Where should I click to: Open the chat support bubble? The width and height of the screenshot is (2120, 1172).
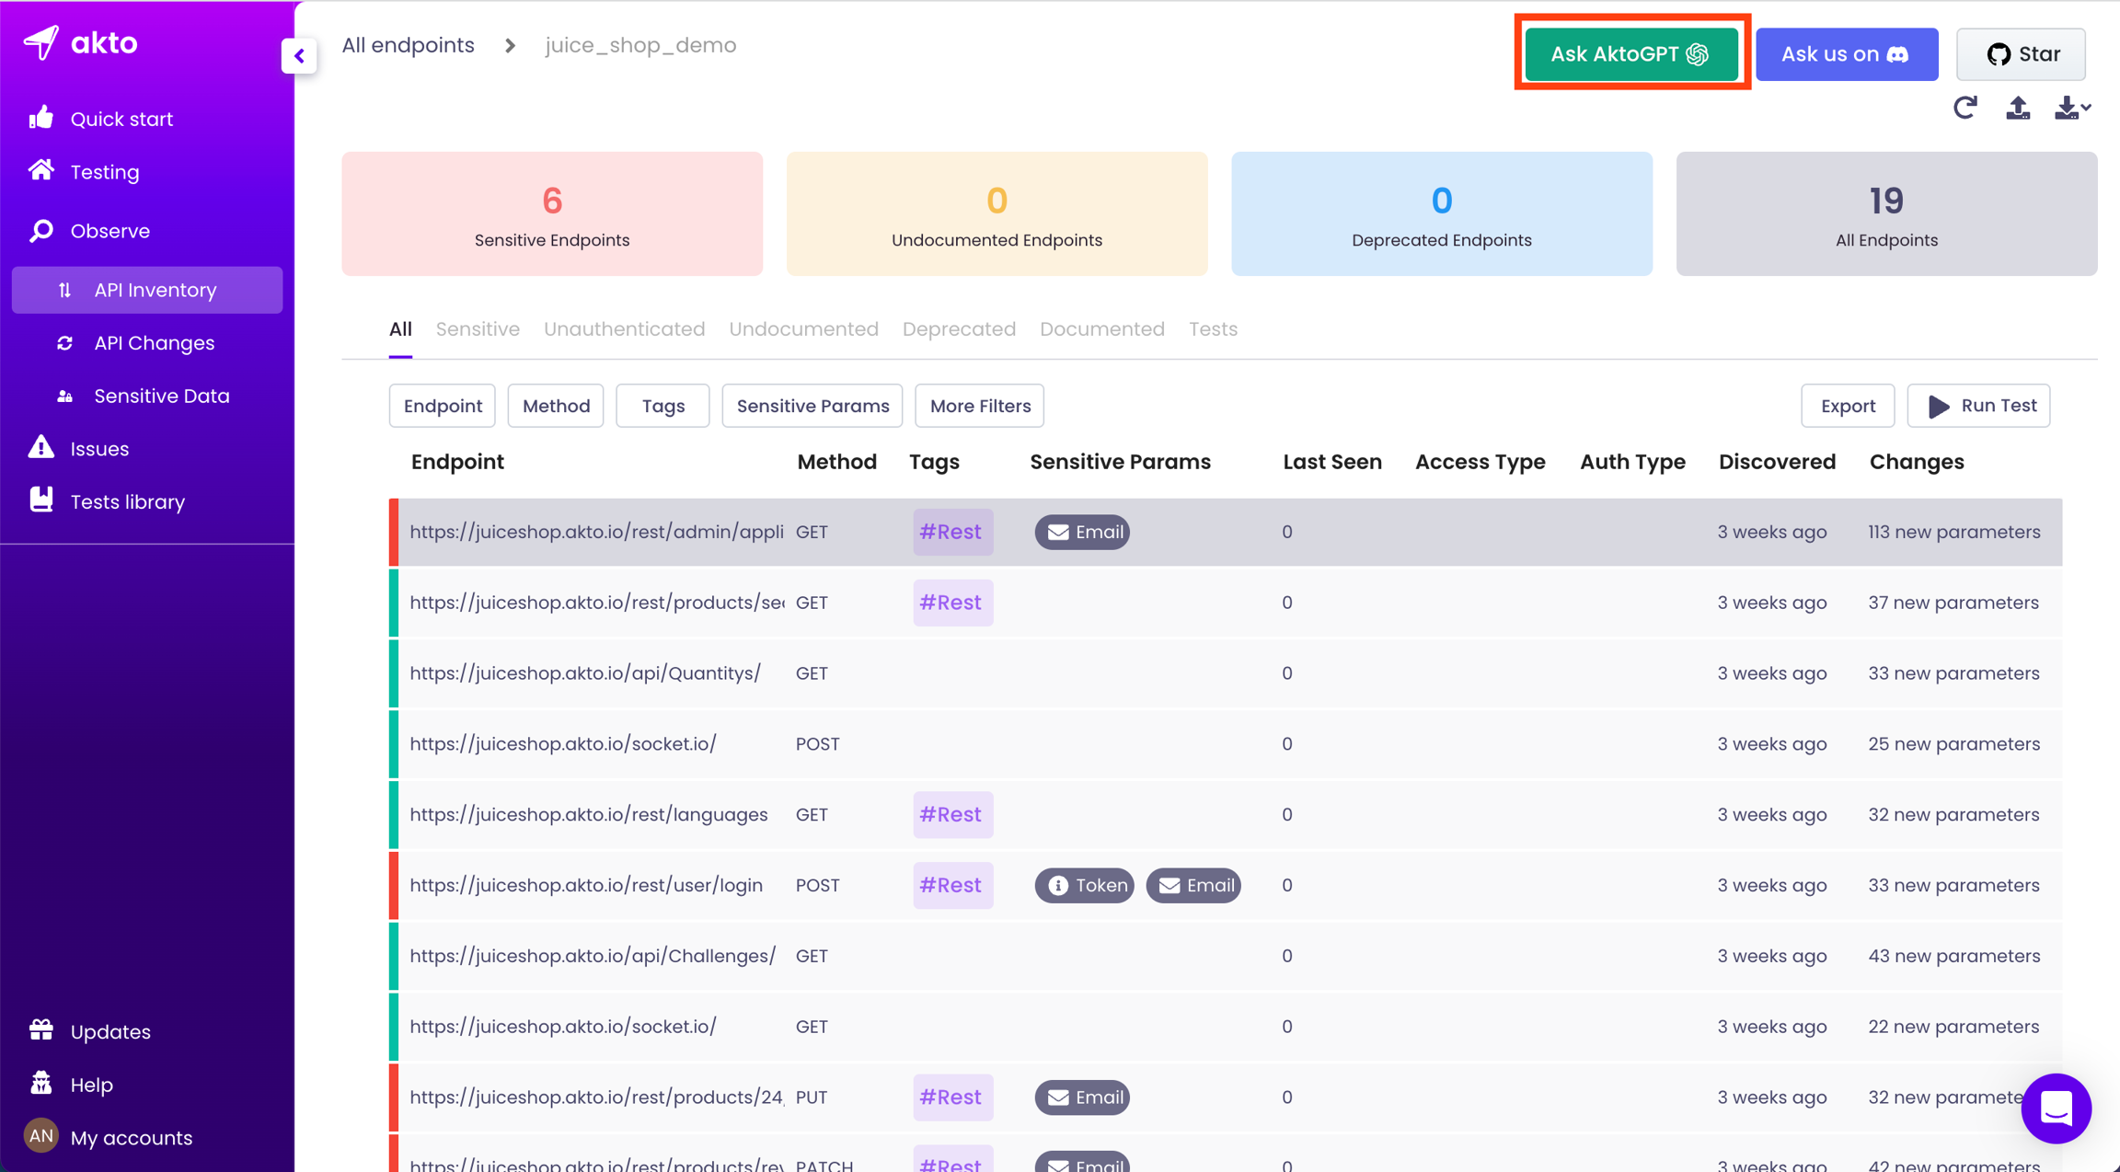(x=2055, y=1108)
